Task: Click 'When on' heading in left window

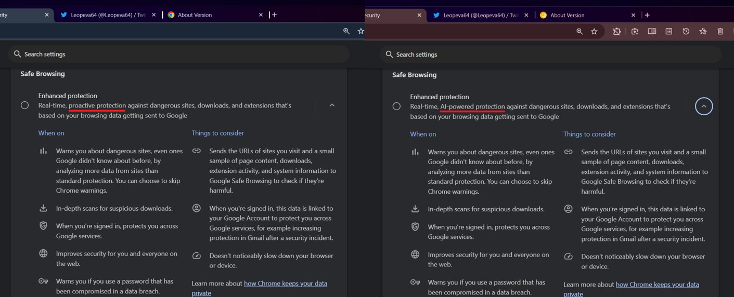Action: click(51, 133)
